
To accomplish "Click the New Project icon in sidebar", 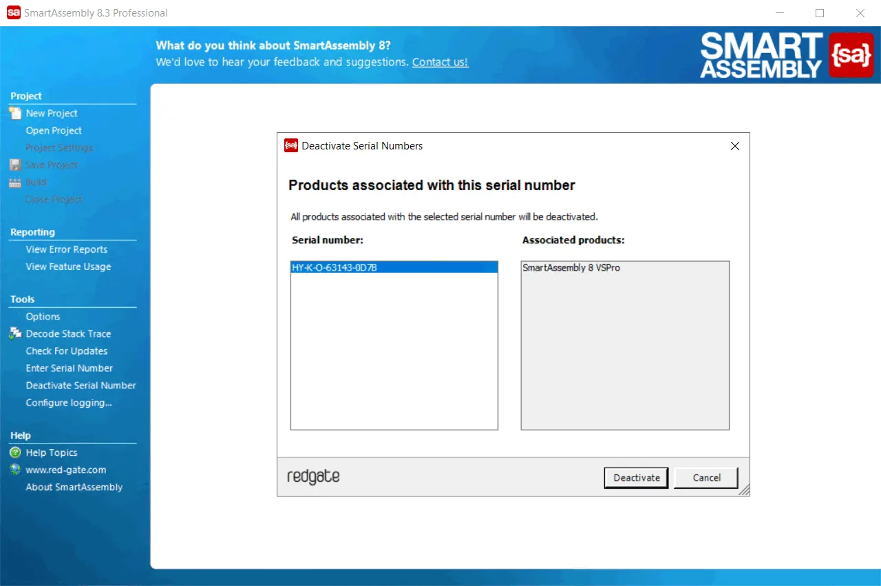I will (15, 113).
